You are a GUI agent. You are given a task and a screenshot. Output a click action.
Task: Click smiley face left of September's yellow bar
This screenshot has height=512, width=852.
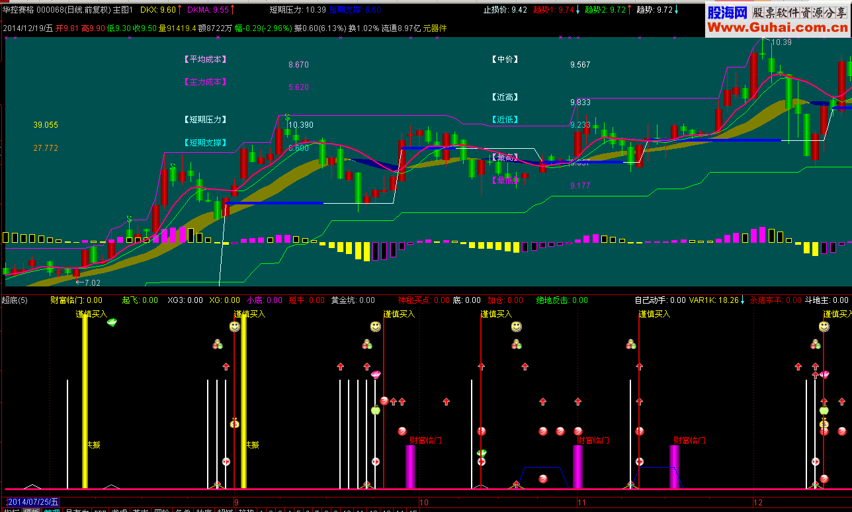(235, 327)
